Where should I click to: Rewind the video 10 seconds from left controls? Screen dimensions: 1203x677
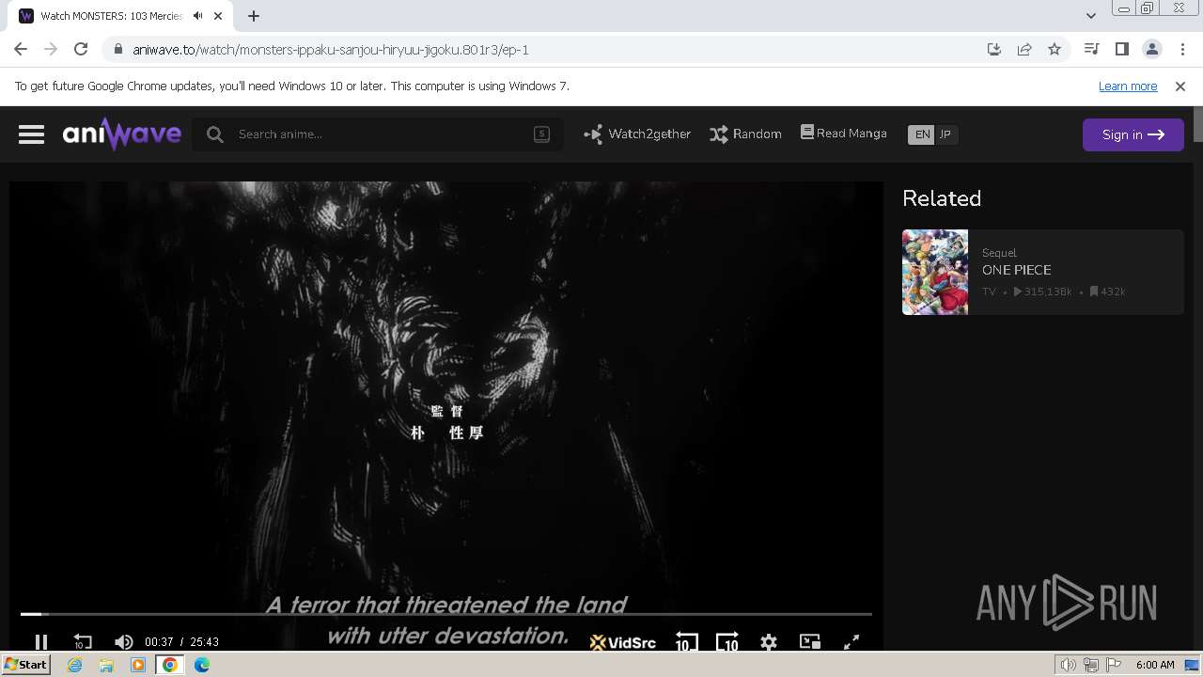(x=83, y=642)
